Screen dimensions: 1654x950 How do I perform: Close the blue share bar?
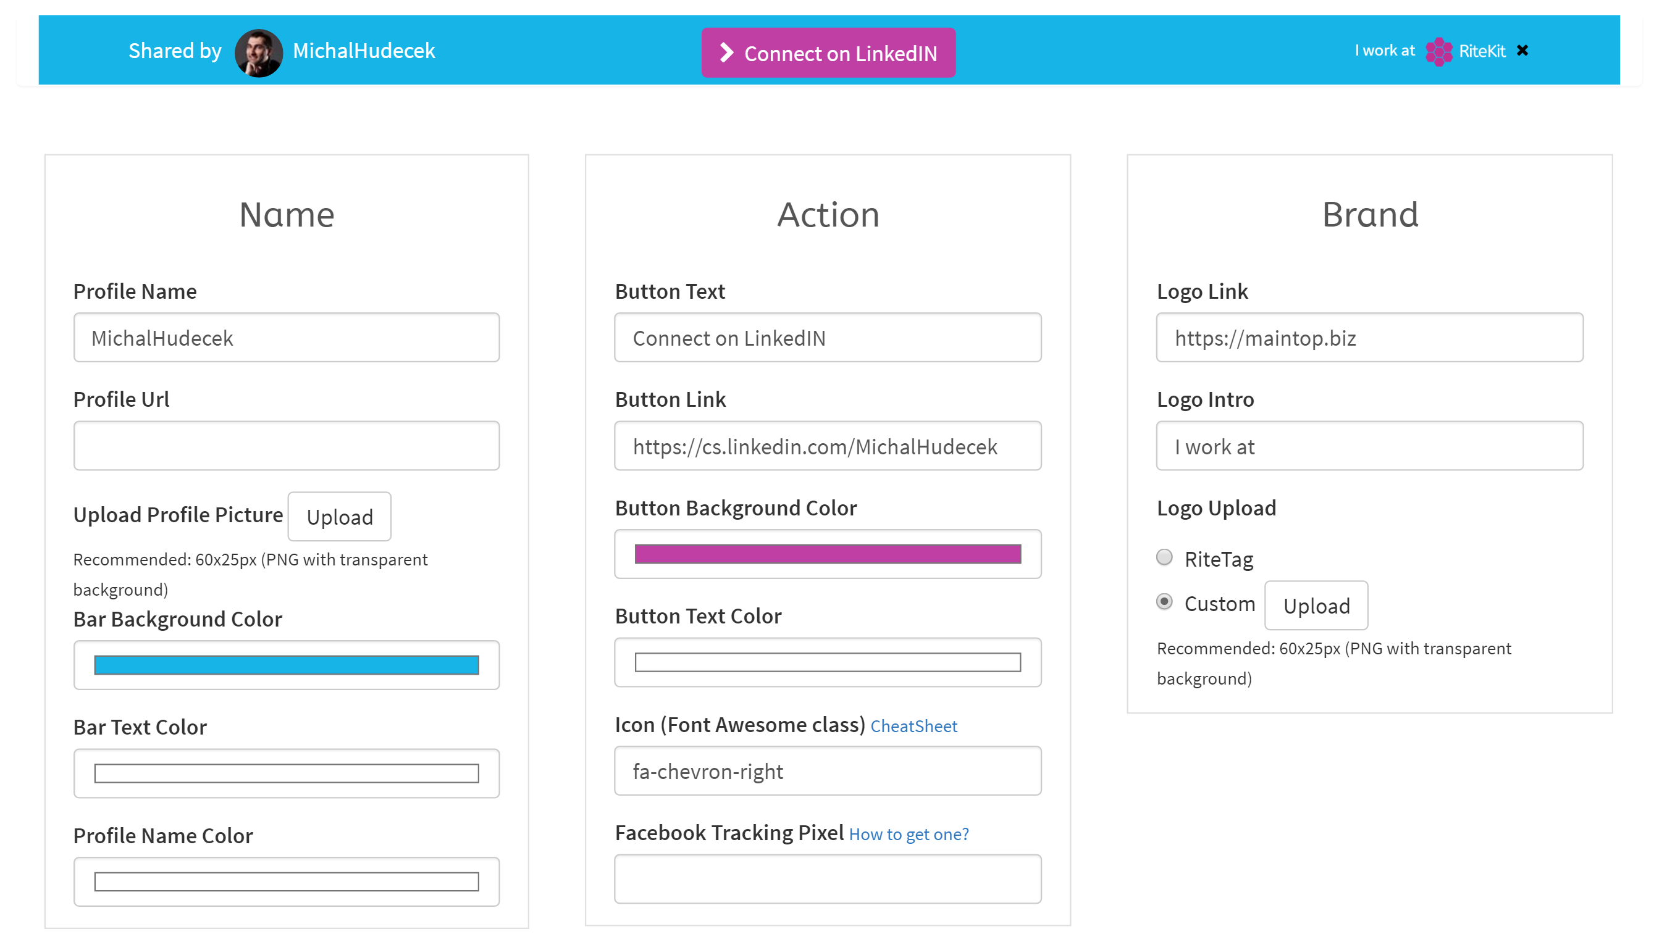click(1522, 50)
